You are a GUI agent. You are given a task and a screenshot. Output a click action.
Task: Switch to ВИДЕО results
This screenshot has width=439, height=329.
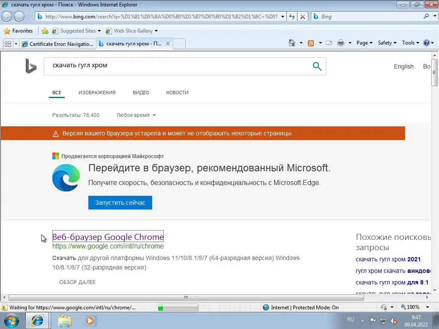pos(141,93)
